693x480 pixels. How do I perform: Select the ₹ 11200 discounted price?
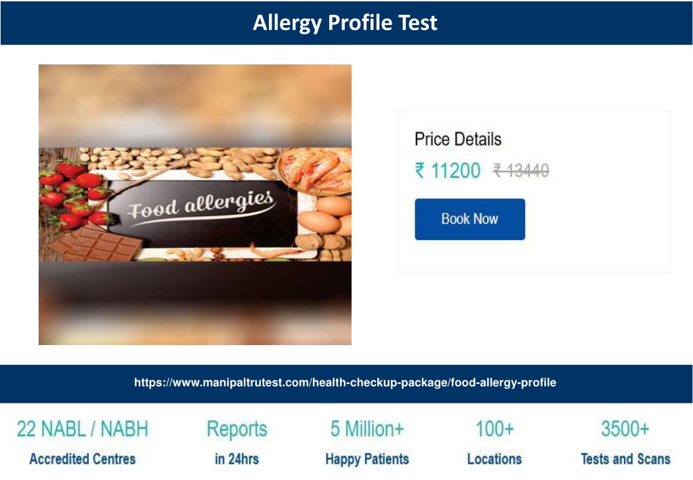click(x=447, y=170)
